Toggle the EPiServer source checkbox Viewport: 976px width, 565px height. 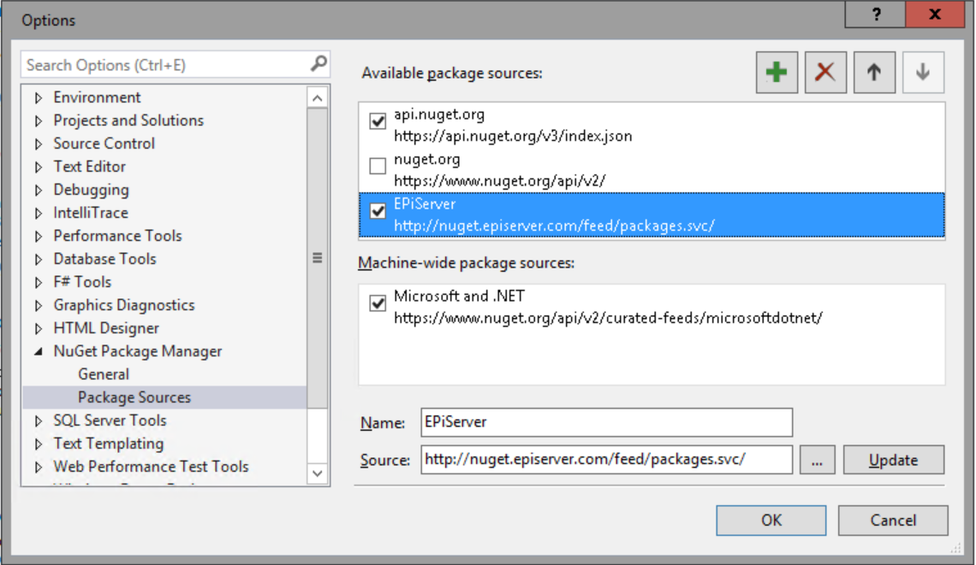click(x=378, y=211)
